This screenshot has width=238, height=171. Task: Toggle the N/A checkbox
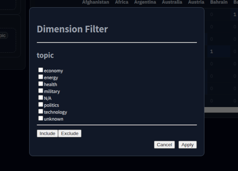point(41,98)
